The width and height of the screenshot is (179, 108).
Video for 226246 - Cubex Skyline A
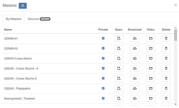(x=151, y=79)
